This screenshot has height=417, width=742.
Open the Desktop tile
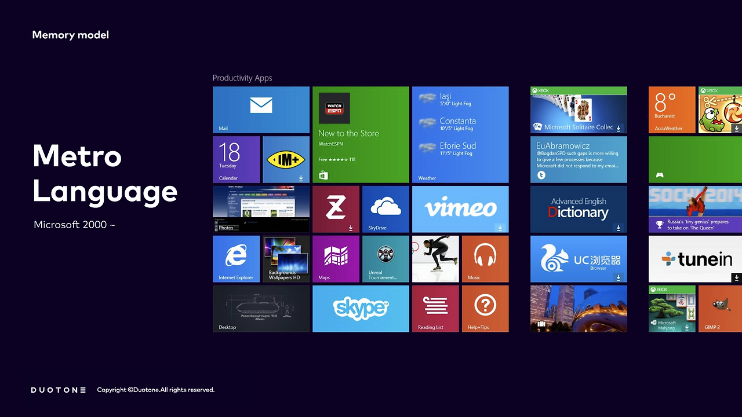(261, 309)
